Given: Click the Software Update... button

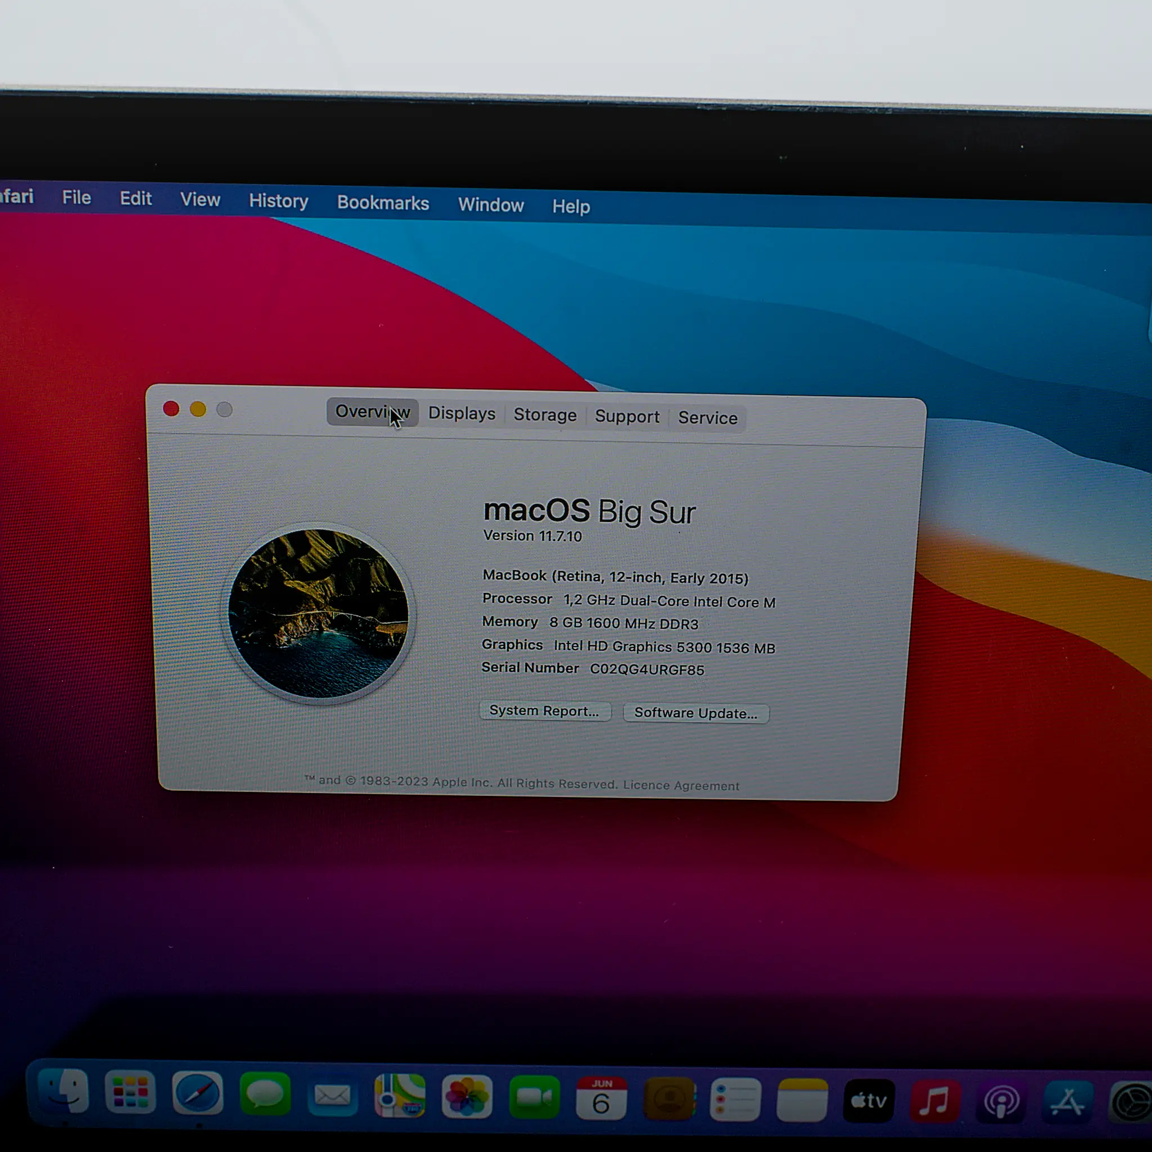Looking at the screenshot, I should pos(696,713).
